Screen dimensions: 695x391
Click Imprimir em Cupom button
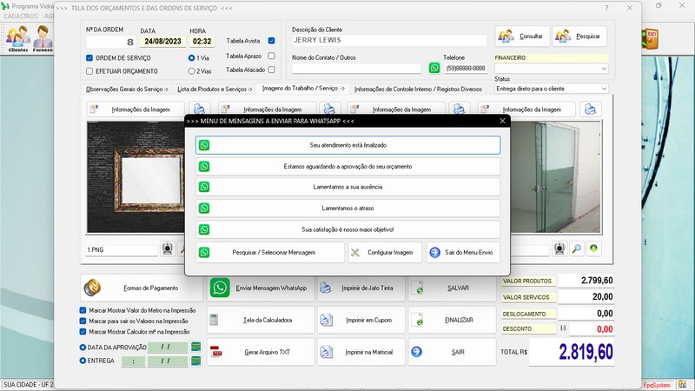click(x=361, y=320)
